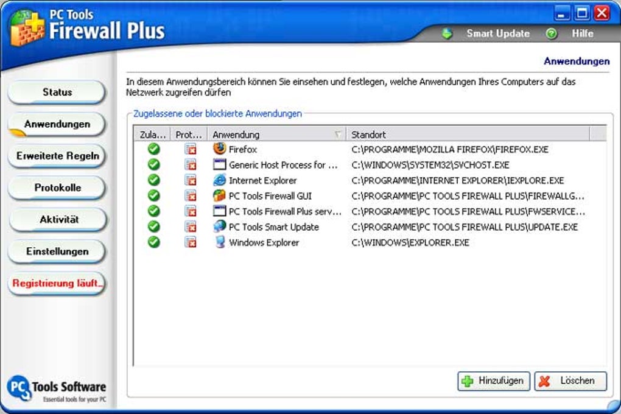Select the Anwendungen sidebar tab

point(57,124)
